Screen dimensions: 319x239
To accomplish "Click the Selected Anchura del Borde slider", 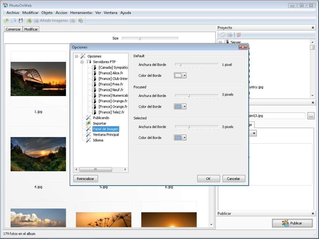I will point(197,127).
